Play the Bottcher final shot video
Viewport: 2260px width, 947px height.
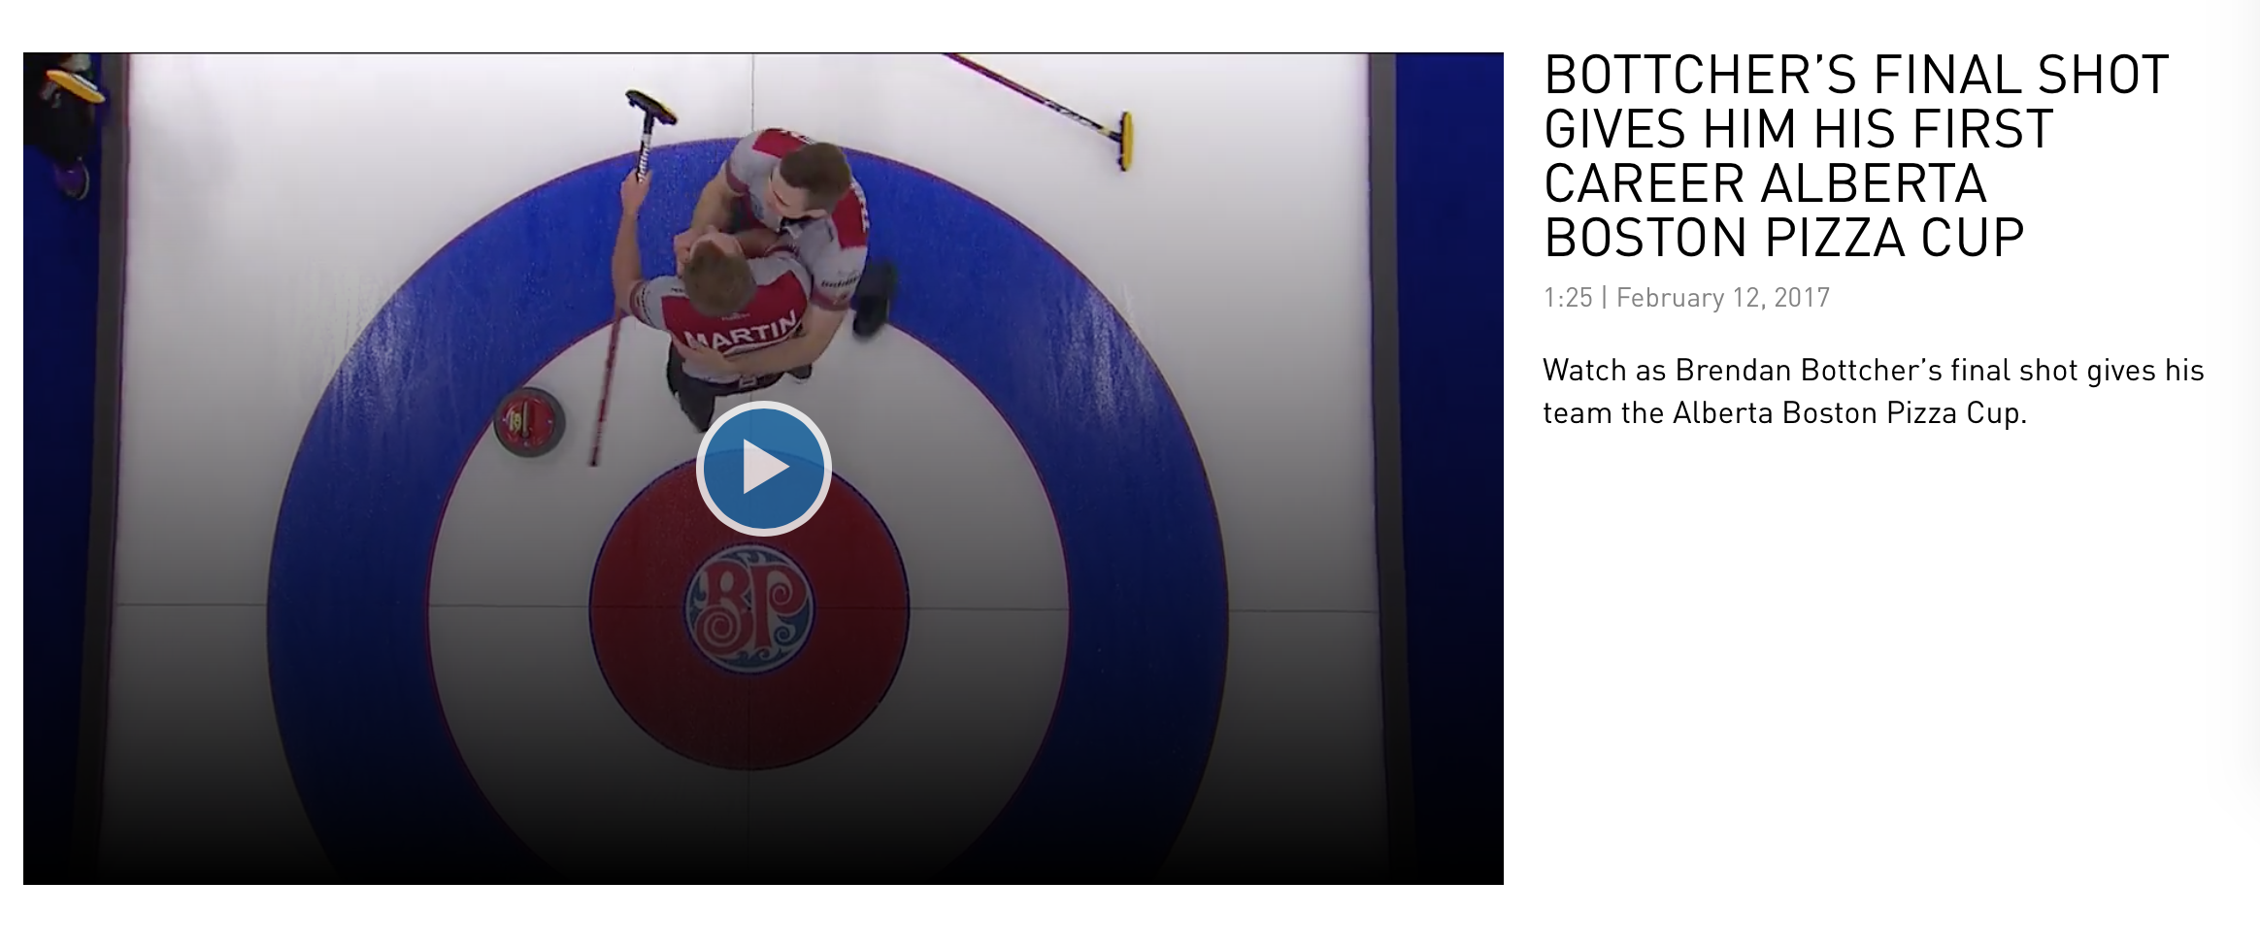tap(763, 469)
